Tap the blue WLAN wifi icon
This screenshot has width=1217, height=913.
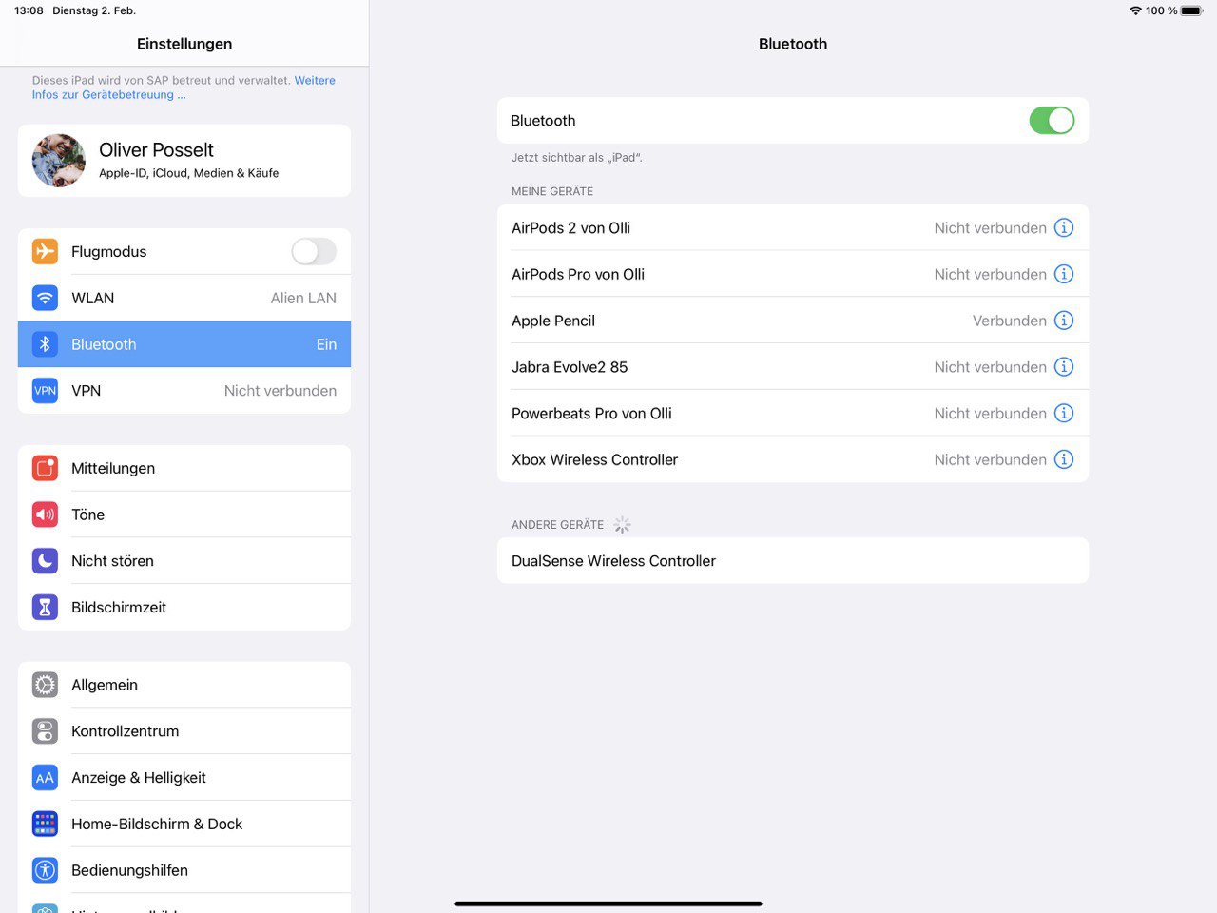[45, 298]
